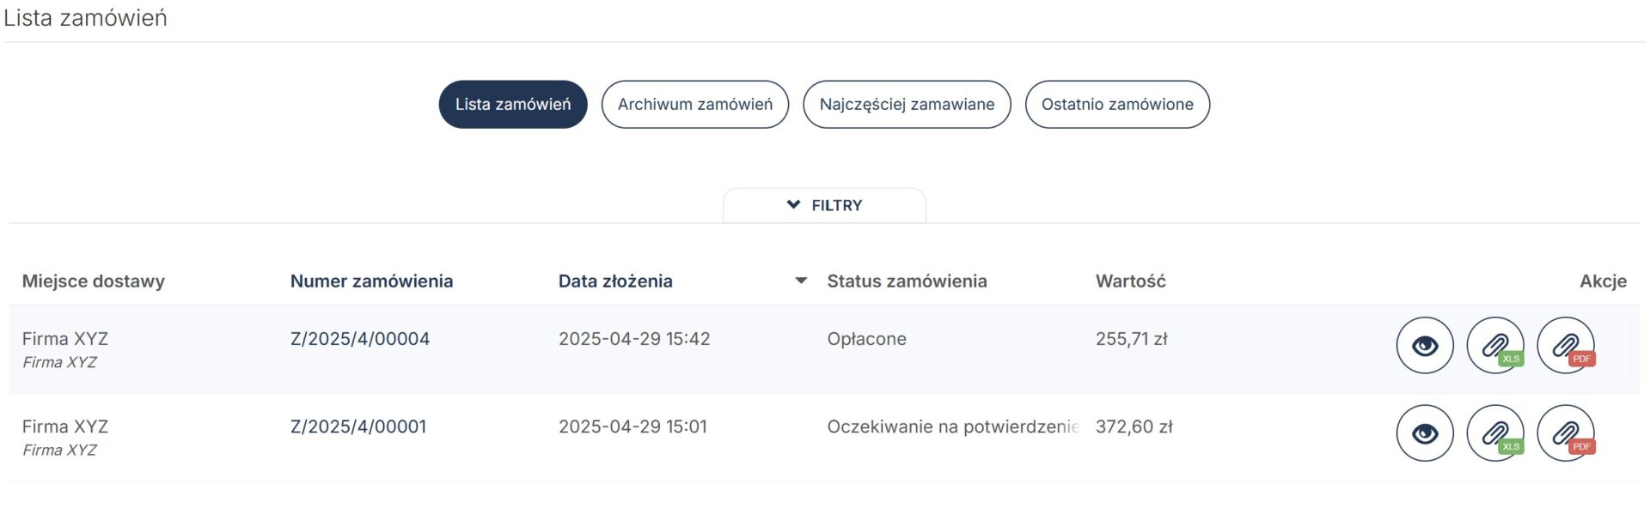Open the Ostatnio zamówione tab

click(1117, 105)
